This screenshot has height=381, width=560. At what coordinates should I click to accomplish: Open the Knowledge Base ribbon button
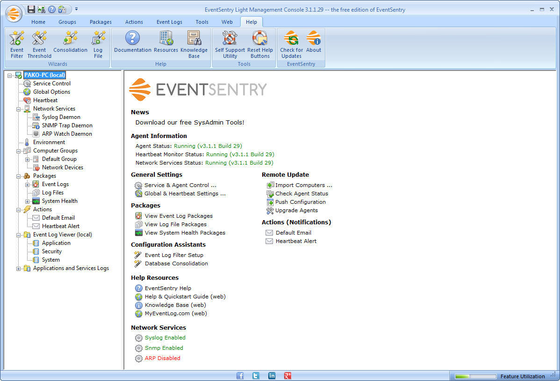pyautogui.click(x=194, y=45)
